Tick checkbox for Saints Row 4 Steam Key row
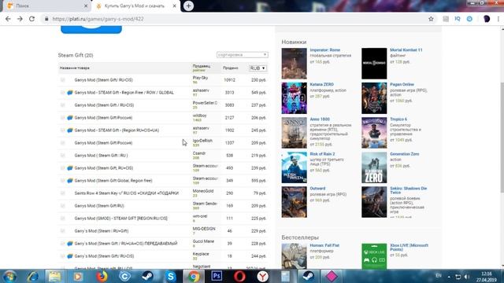 point(63,193)
